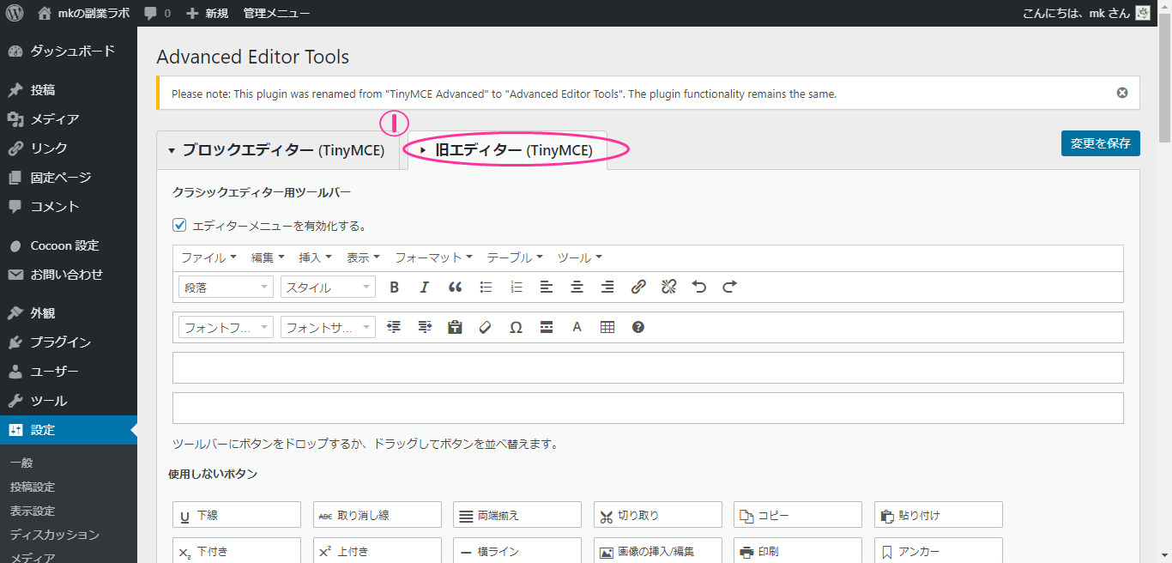Click the numbered list icon
Screen dimensions: 1172x563
(516, 288)
